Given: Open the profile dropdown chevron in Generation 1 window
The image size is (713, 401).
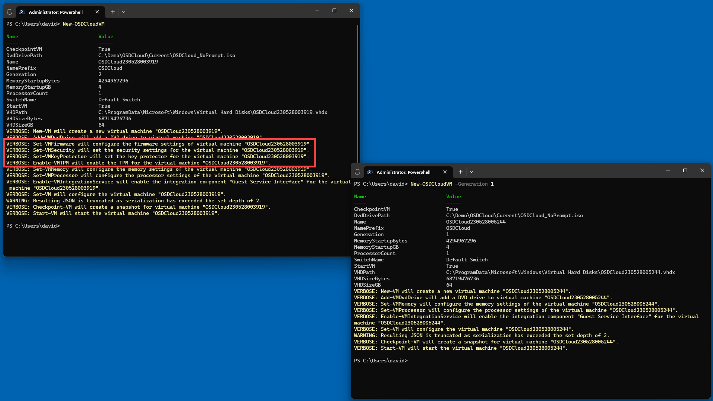Looking at the screenshot, I should coord(471,172).
